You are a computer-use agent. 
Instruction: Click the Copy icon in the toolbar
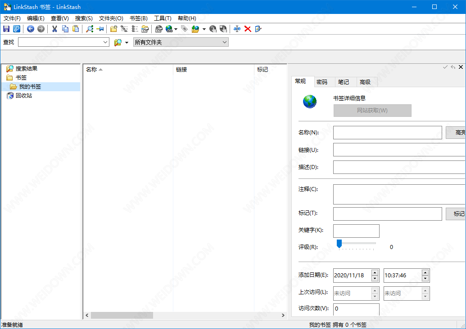tap(65, 29)
